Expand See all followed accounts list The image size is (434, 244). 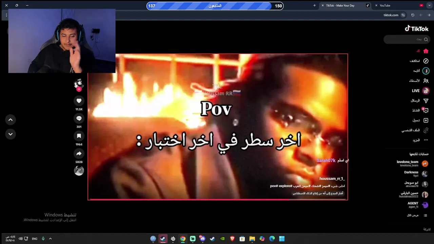417,216
